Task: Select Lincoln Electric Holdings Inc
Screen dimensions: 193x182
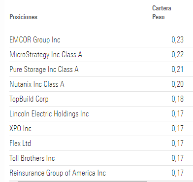Action: click(x=49, y=114)
